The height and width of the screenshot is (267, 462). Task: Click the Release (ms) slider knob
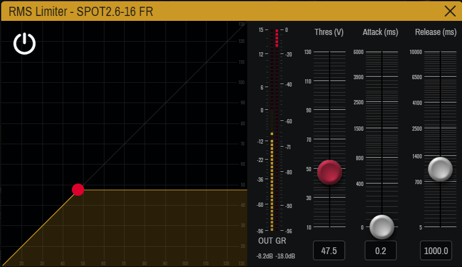point(440,169)
